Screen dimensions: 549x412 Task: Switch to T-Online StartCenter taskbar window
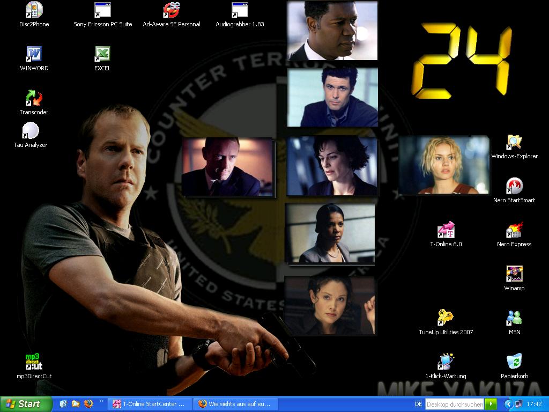coord(149,404)
